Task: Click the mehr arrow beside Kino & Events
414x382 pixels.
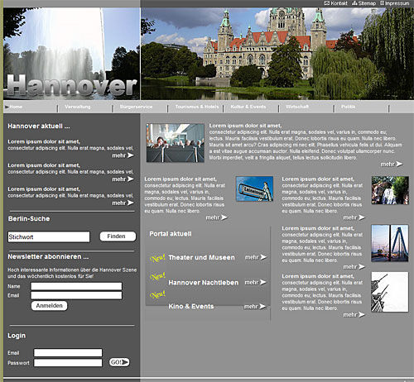Action: 255,307
